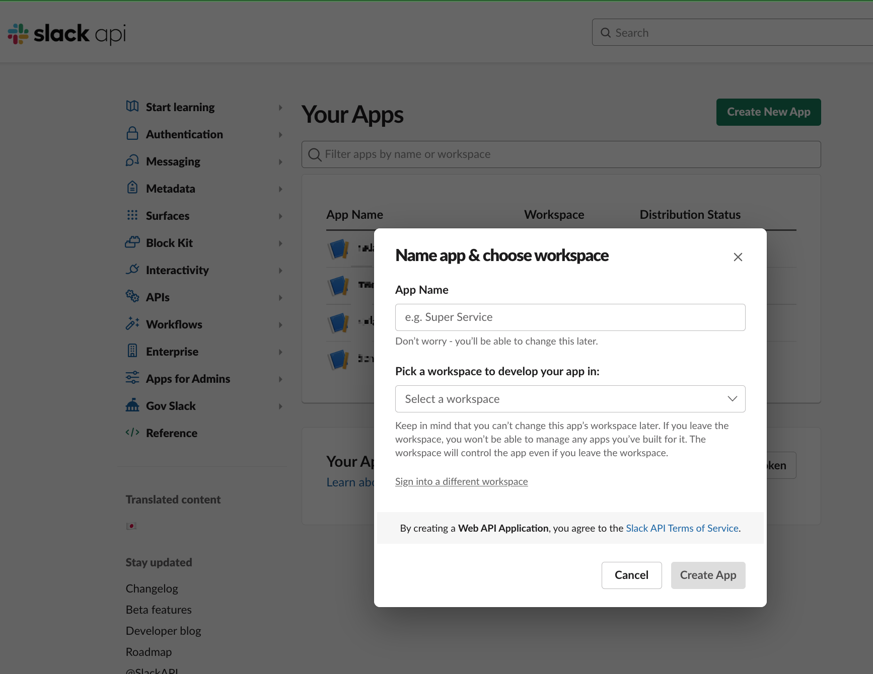This screenshot has width=873, height=674.
Task: Open the Workflows menu item
Action: 174,324
